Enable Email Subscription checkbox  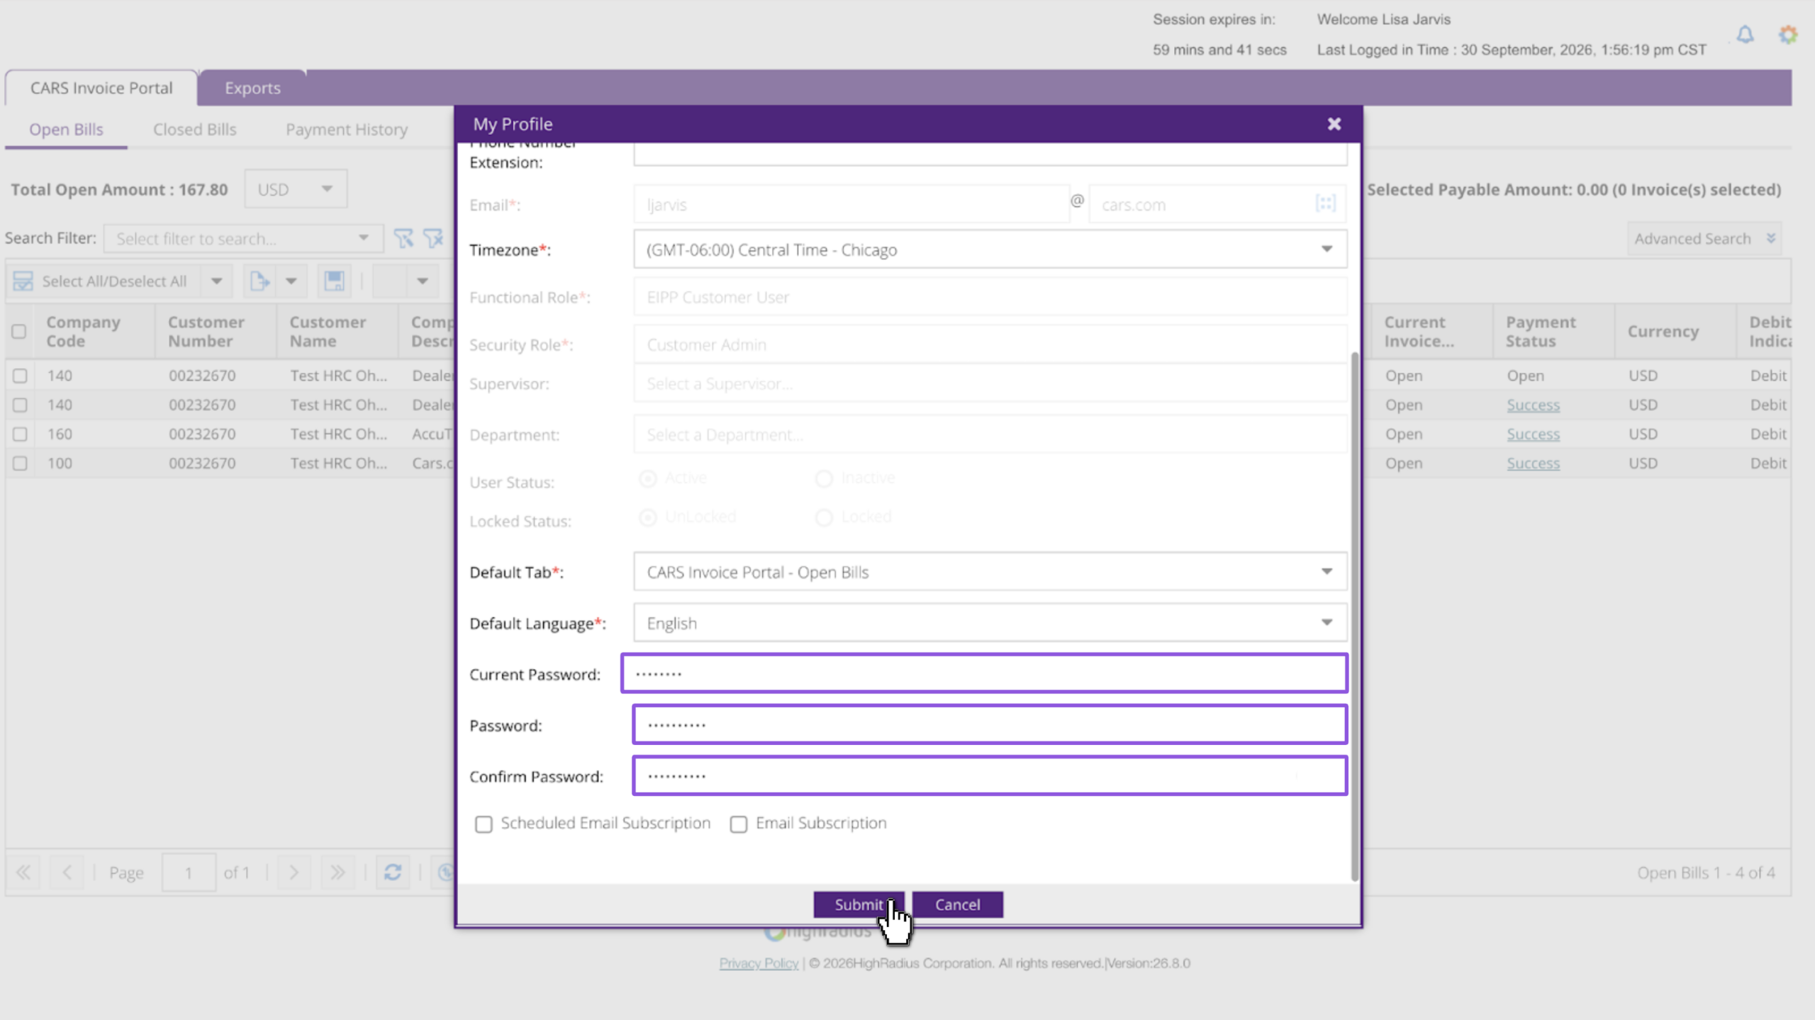739,824
